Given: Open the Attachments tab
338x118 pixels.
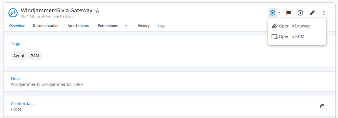Looking at the screenshot, I should coord(78,26).
